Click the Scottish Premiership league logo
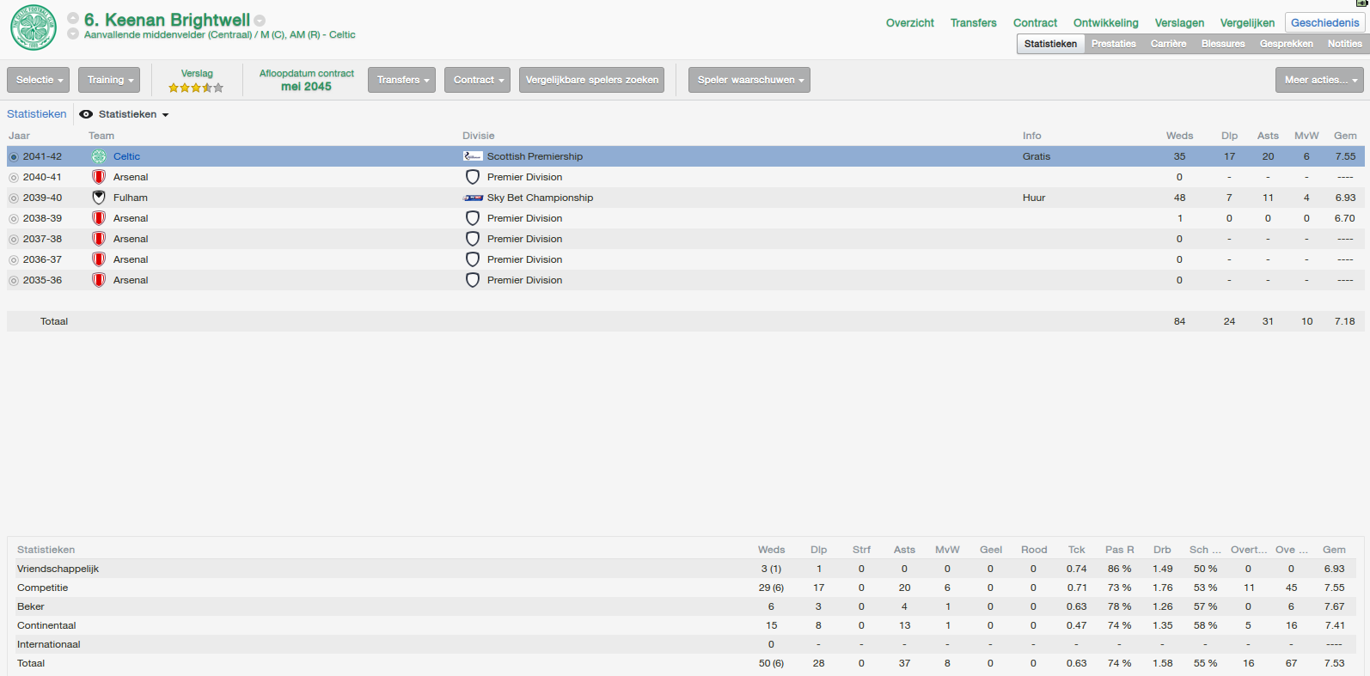The width and height of the screenshot is (1370, 676). click(473, 156)
